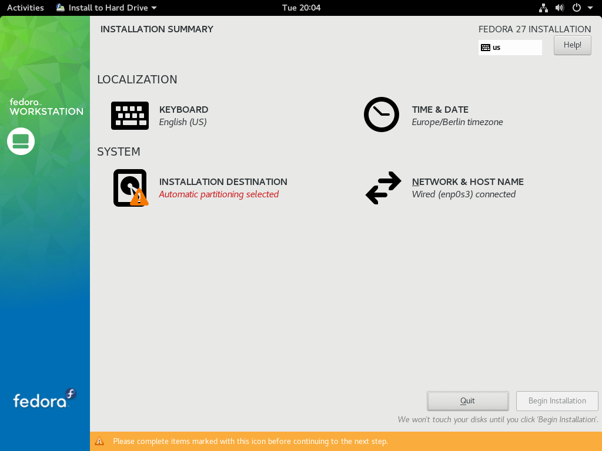Click 'English (US)' text

point(183,122)
